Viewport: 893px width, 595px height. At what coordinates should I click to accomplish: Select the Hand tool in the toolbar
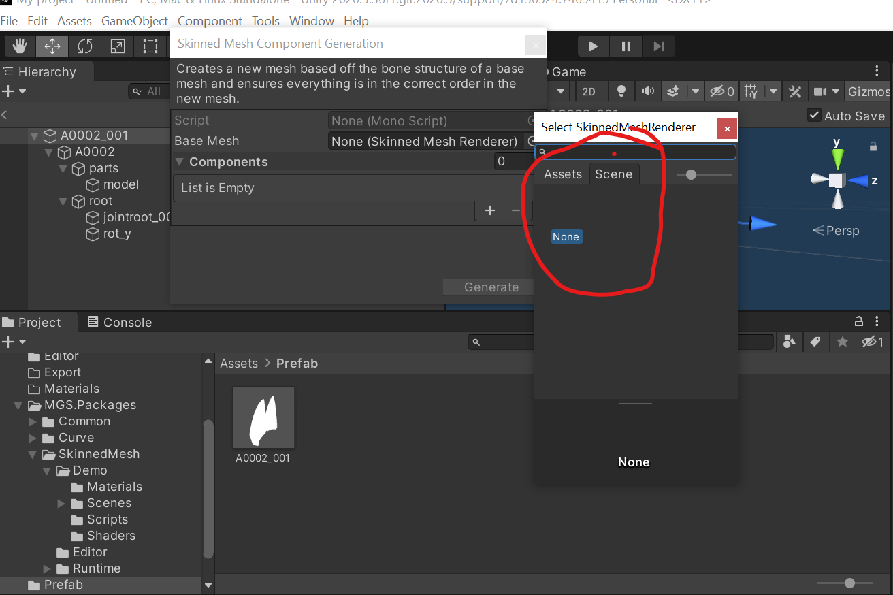(20, 46)
